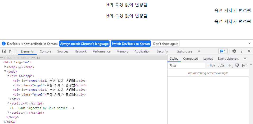Screen dimensions: 253x124
Task: Select the html lang="en" node
Action: point(17,62)
